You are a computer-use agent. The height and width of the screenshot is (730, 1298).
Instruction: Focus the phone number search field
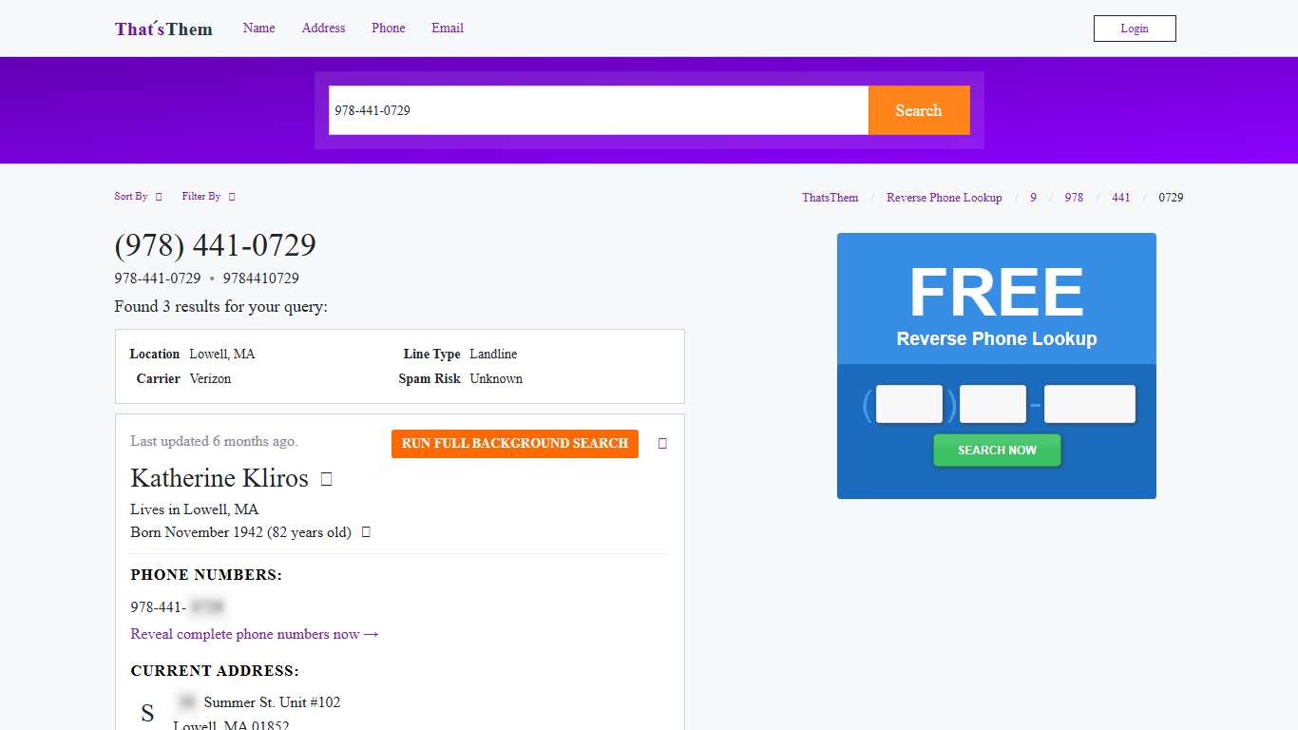[x=598, y=110]
